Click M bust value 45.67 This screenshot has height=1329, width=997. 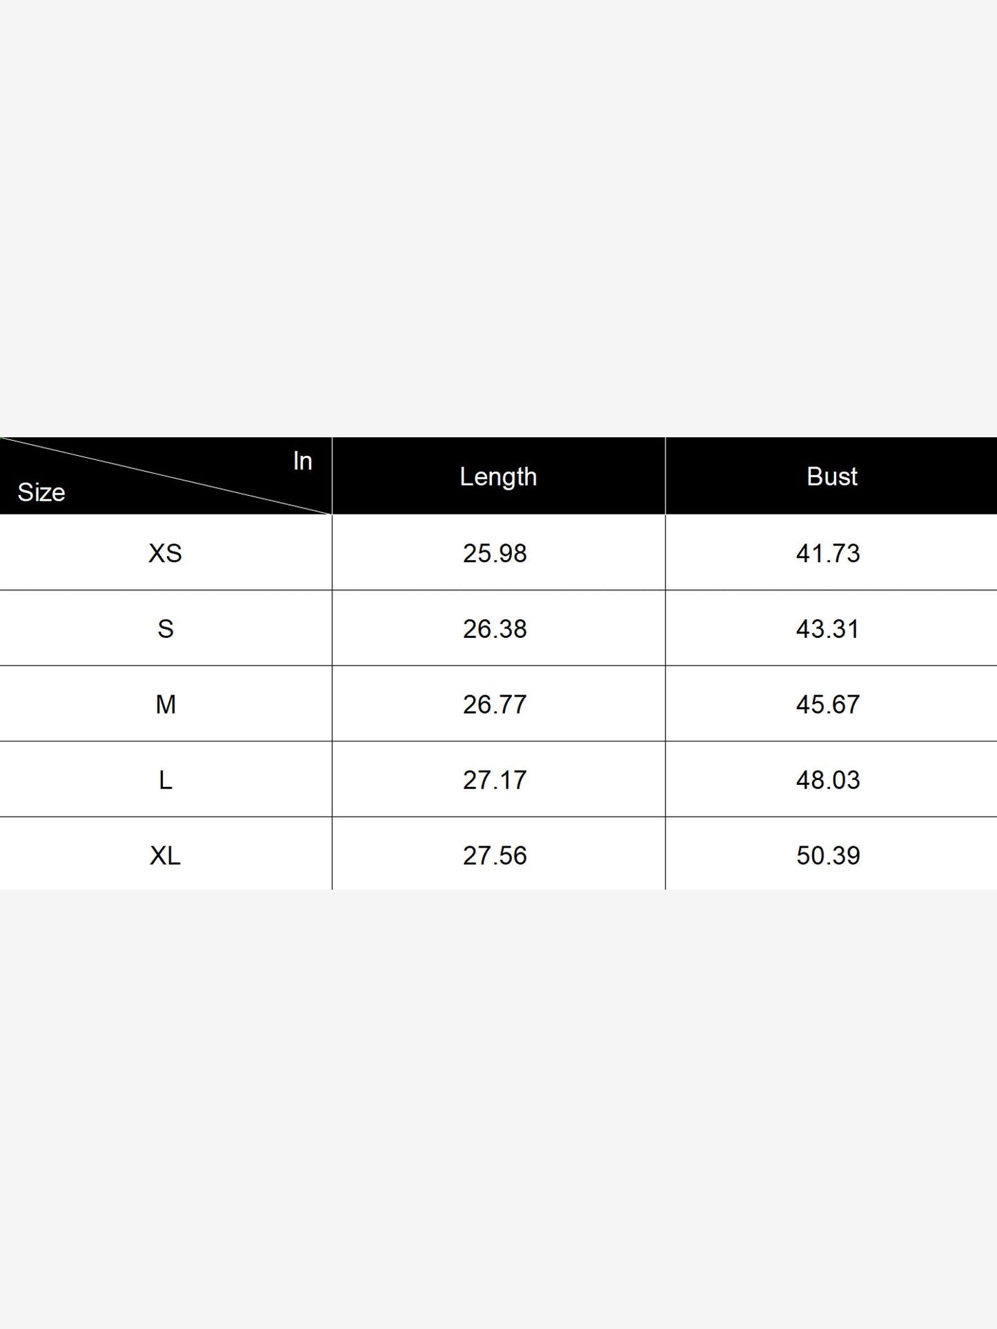pyautogui.click(x=828, y=704)
